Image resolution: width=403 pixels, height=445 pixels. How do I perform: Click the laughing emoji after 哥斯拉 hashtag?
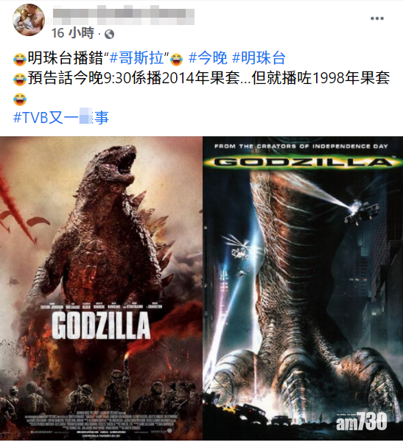click(176, 59)
